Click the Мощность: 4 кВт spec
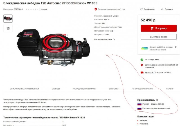The height and width of the screenshot is (126, 180). [102, 34]
